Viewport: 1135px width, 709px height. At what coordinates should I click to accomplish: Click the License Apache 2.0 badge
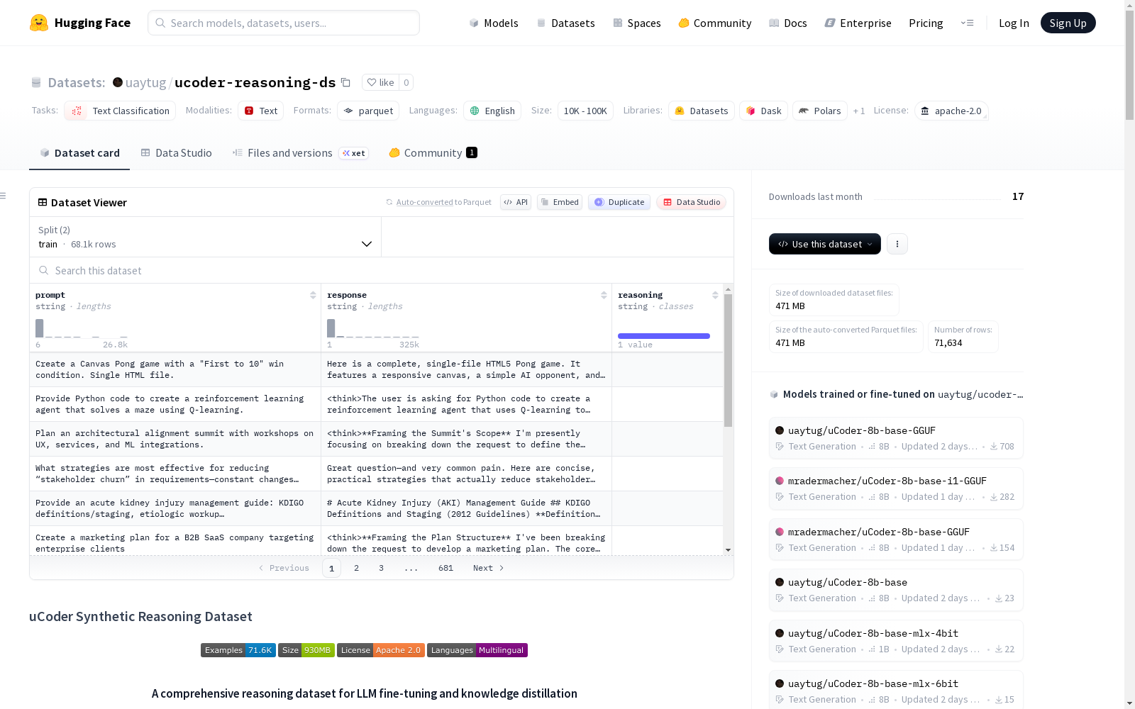coord(381,650)
